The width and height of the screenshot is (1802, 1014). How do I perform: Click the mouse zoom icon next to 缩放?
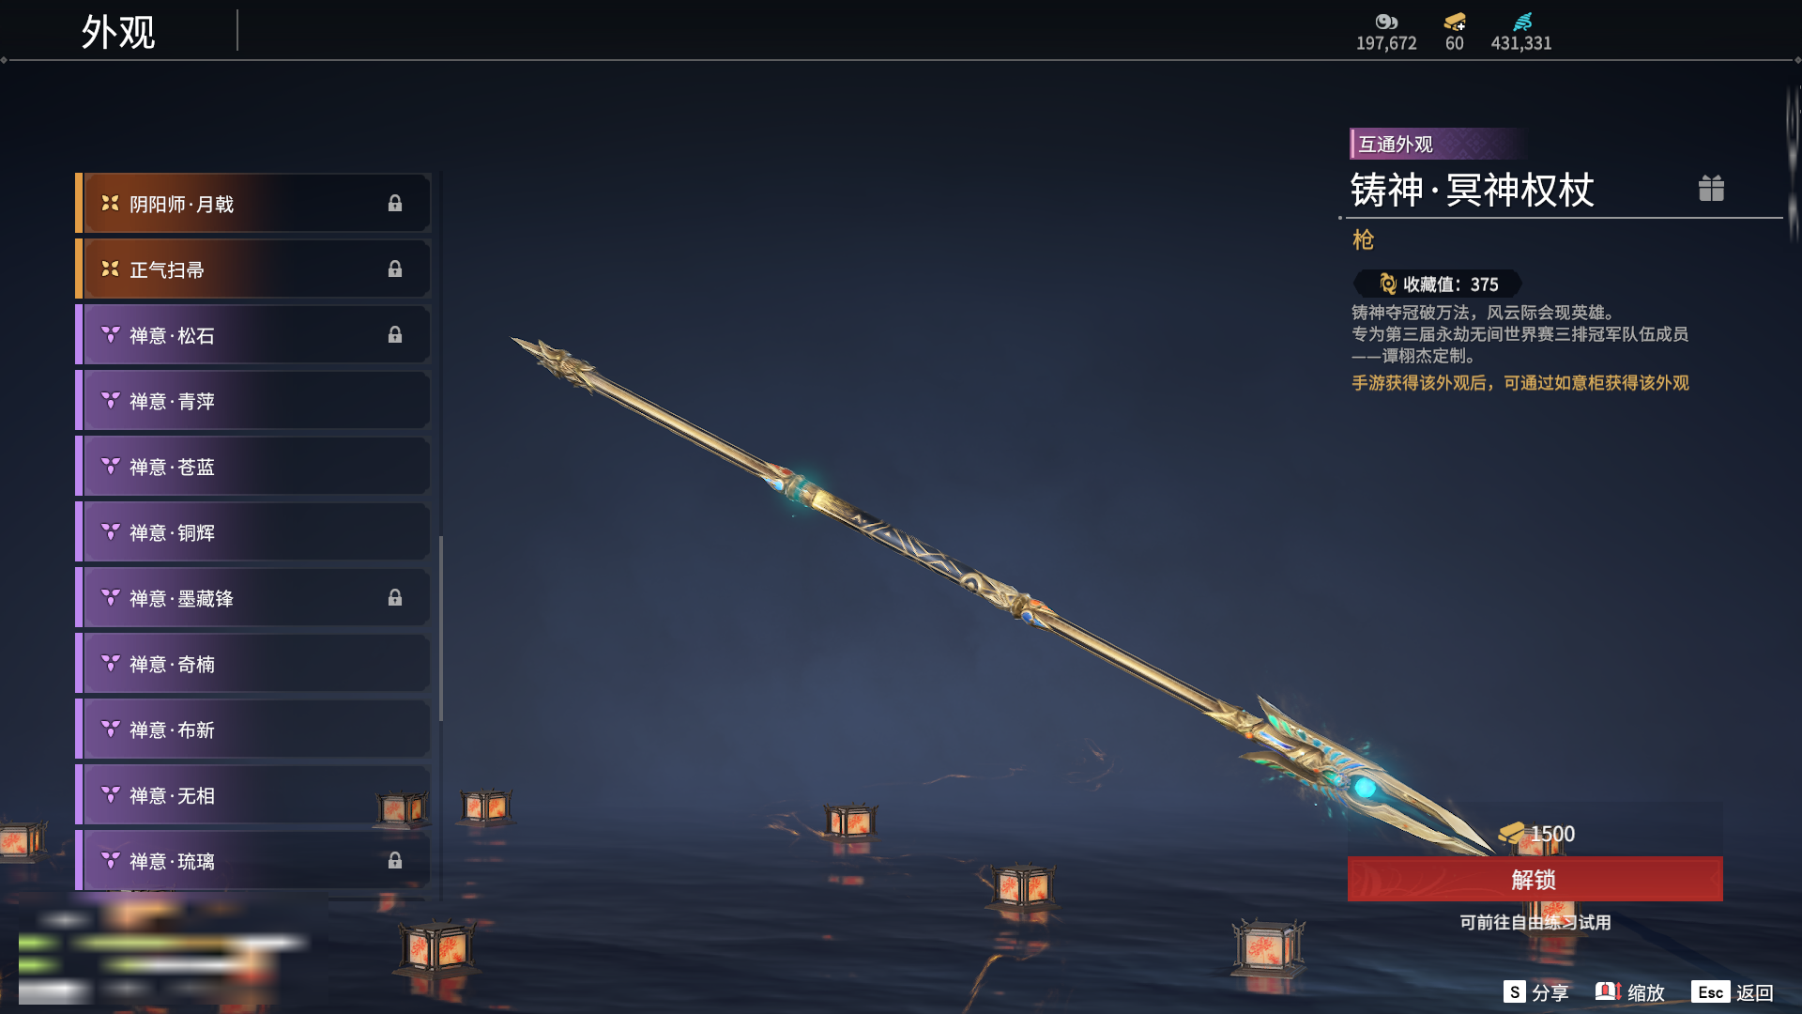[1609, 991]
